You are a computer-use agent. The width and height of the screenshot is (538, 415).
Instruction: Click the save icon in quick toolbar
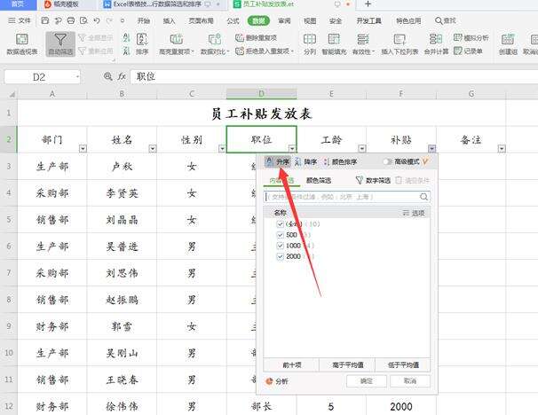45,20
